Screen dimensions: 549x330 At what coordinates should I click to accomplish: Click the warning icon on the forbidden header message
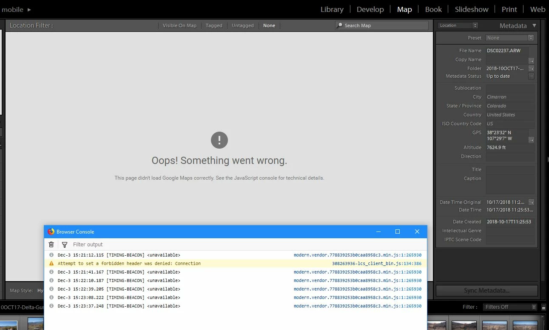point(51,263)
